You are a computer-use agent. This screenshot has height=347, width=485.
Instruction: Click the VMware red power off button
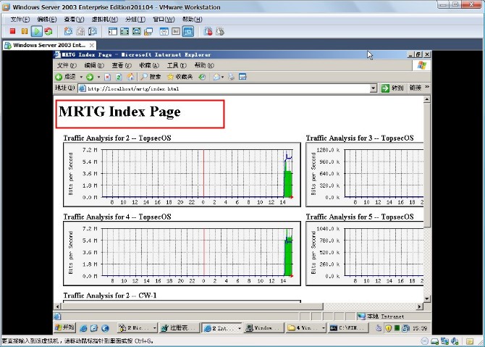tap(13, 31)
